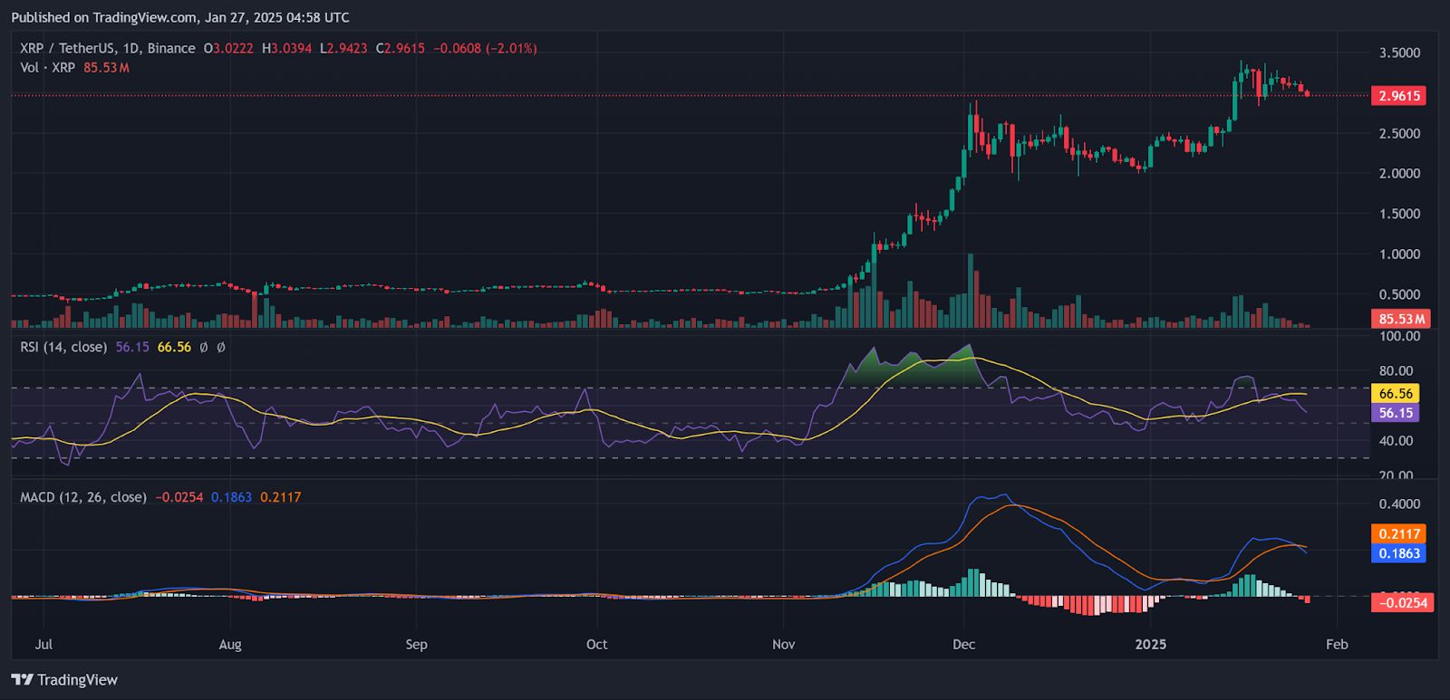Select the high price value H3.0394

click(x=286, y=48)
